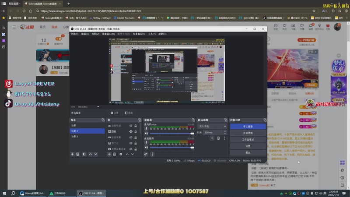Add a new source in Sources panel
Image resolution: width=350 pixels, height=197 pixels.
point(110,154)
